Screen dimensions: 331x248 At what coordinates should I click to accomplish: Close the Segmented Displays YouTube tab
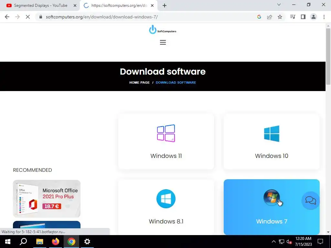tap(75, 5)
